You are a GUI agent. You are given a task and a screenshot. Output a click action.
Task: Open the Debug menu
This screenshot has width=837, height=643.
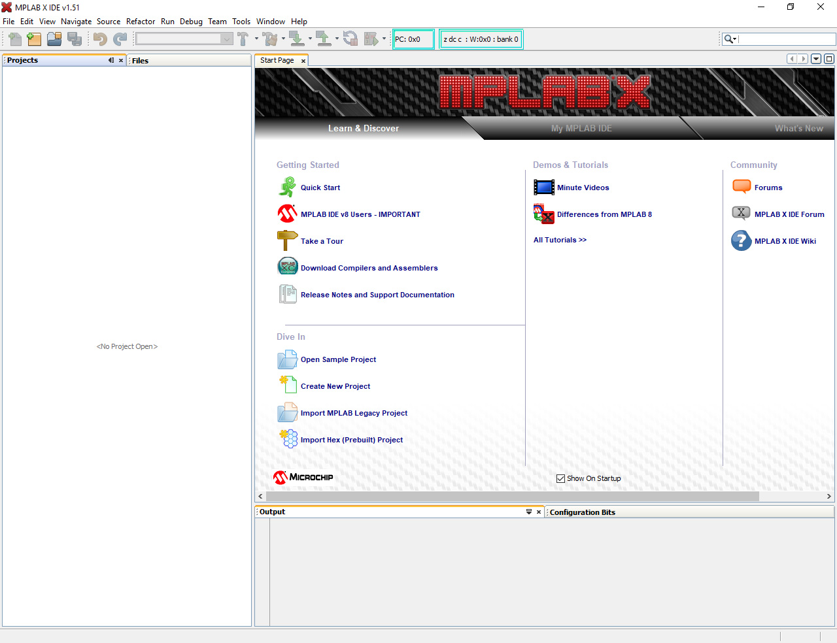coord(191,22)
